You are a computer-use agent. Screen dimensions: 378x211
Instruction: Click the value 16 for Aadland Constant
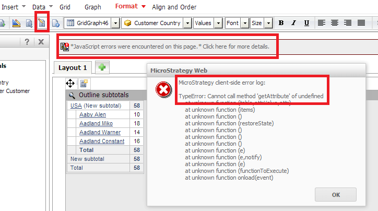pyautogui.click(x=137, y=142)
